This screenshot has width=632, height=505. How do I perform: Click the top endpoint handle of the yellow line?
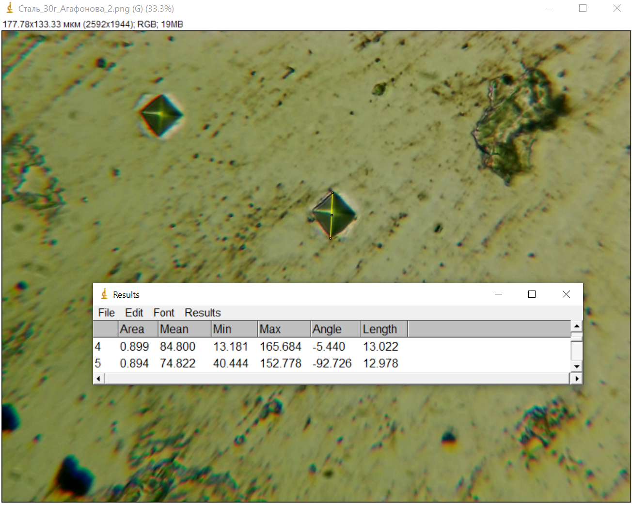tap(332, 193)
